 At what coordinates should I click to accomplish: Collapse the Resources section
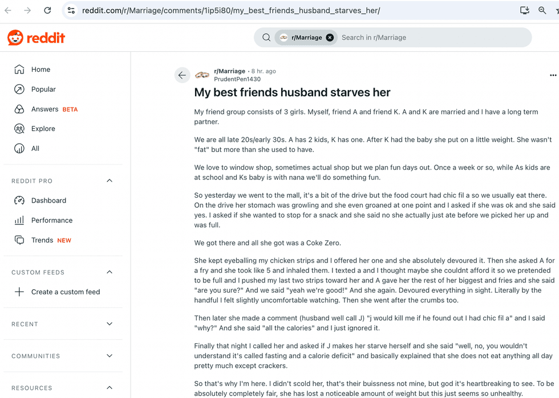(x=110, y=388)
